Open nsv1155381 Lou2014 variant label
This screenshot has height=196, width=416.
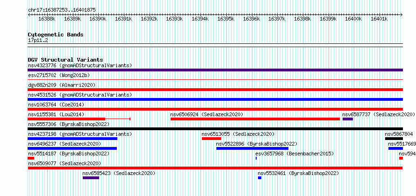point(56,114)
